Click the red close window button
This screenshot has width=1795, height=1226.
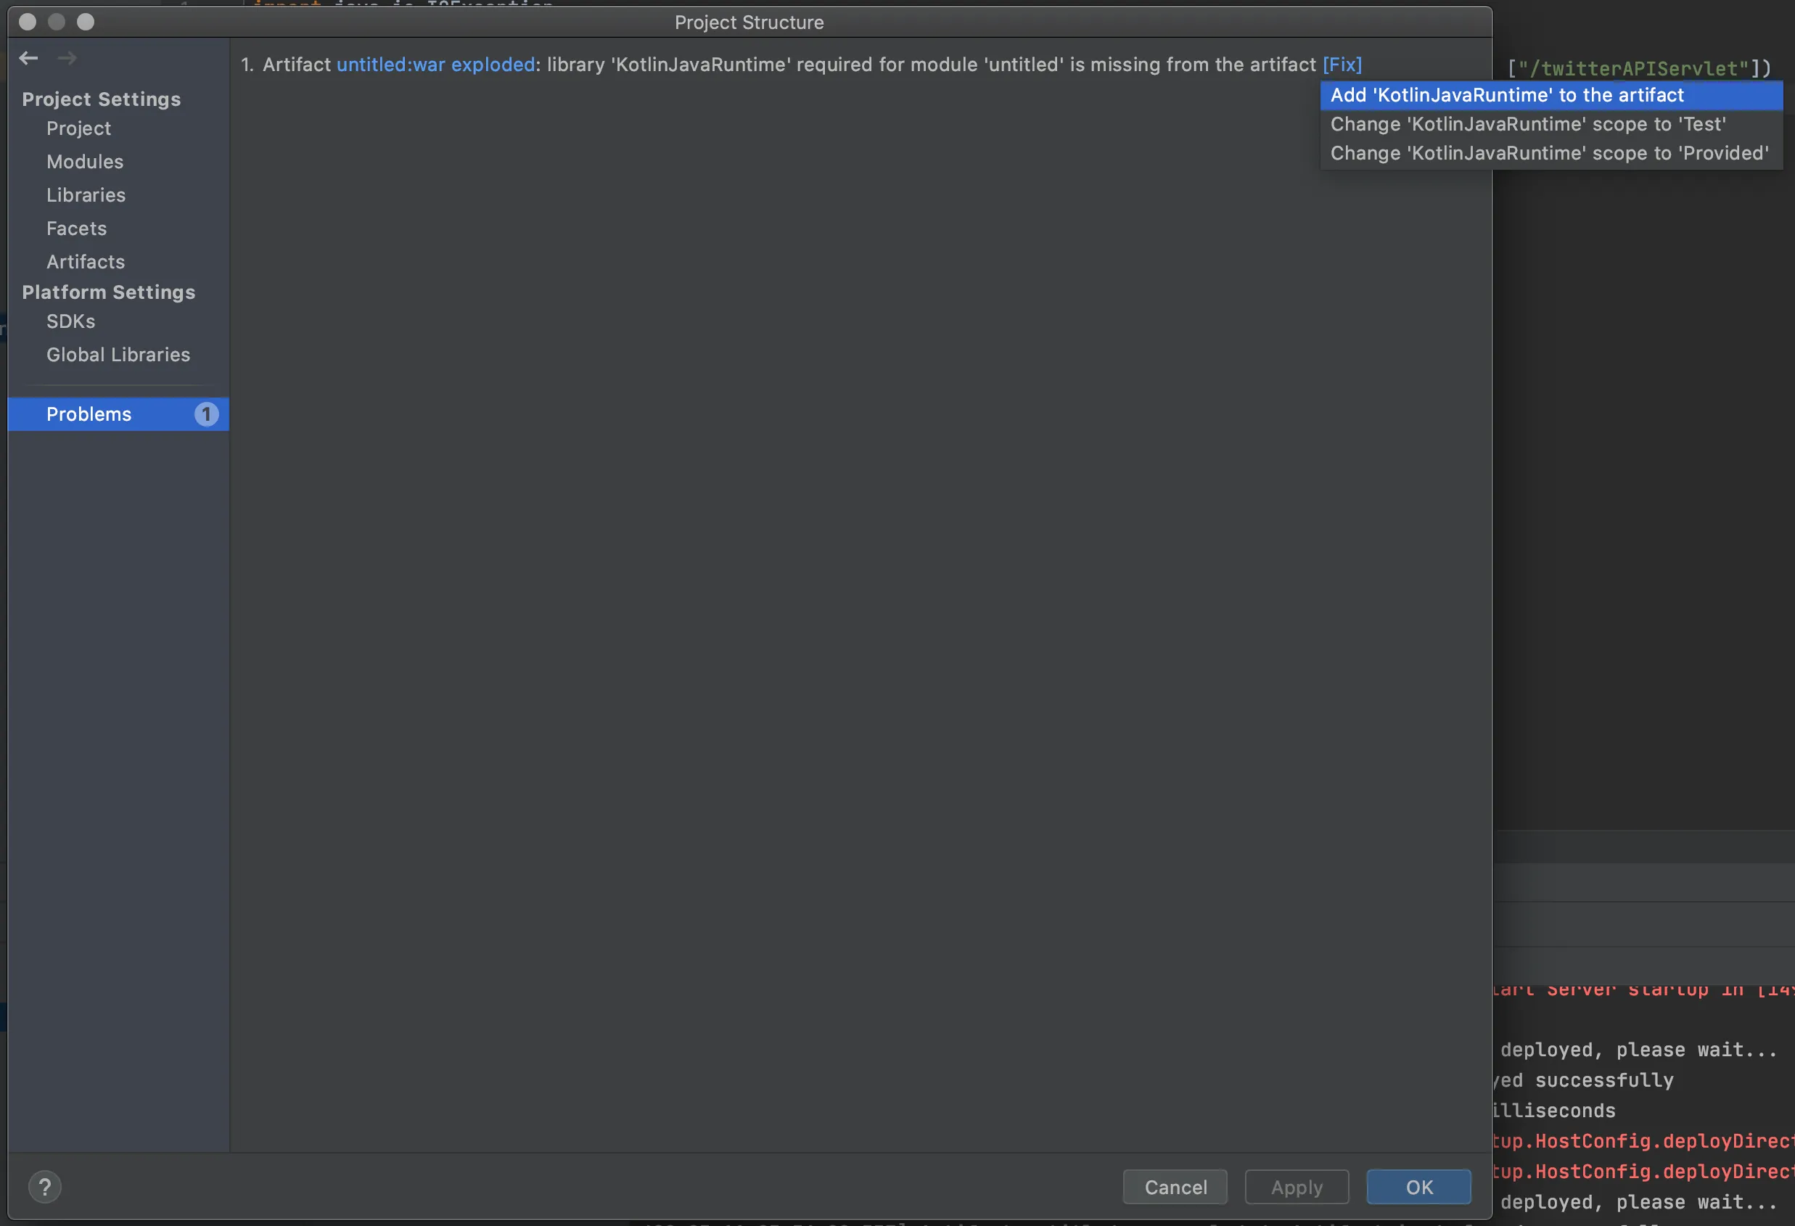pyautogui.click(x=28, y=22)
